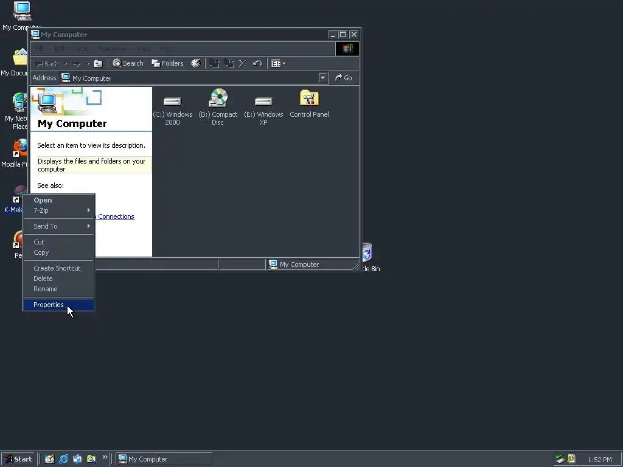Click the first quick launch icon beside Start
Screen dimensions: 623x467
tap(49, 459)
